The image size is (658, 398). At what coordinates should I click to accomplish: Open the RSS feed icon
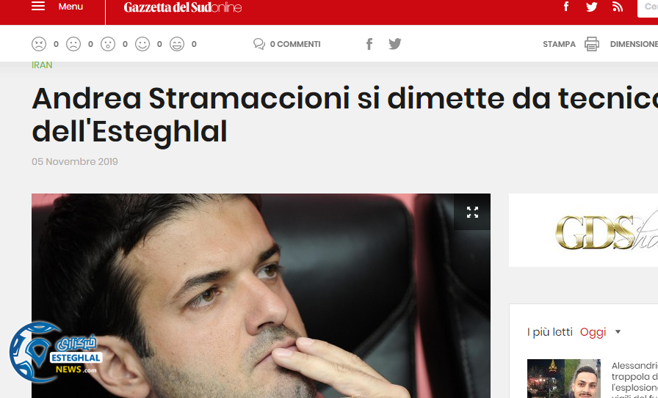click(x=618, y=7)
